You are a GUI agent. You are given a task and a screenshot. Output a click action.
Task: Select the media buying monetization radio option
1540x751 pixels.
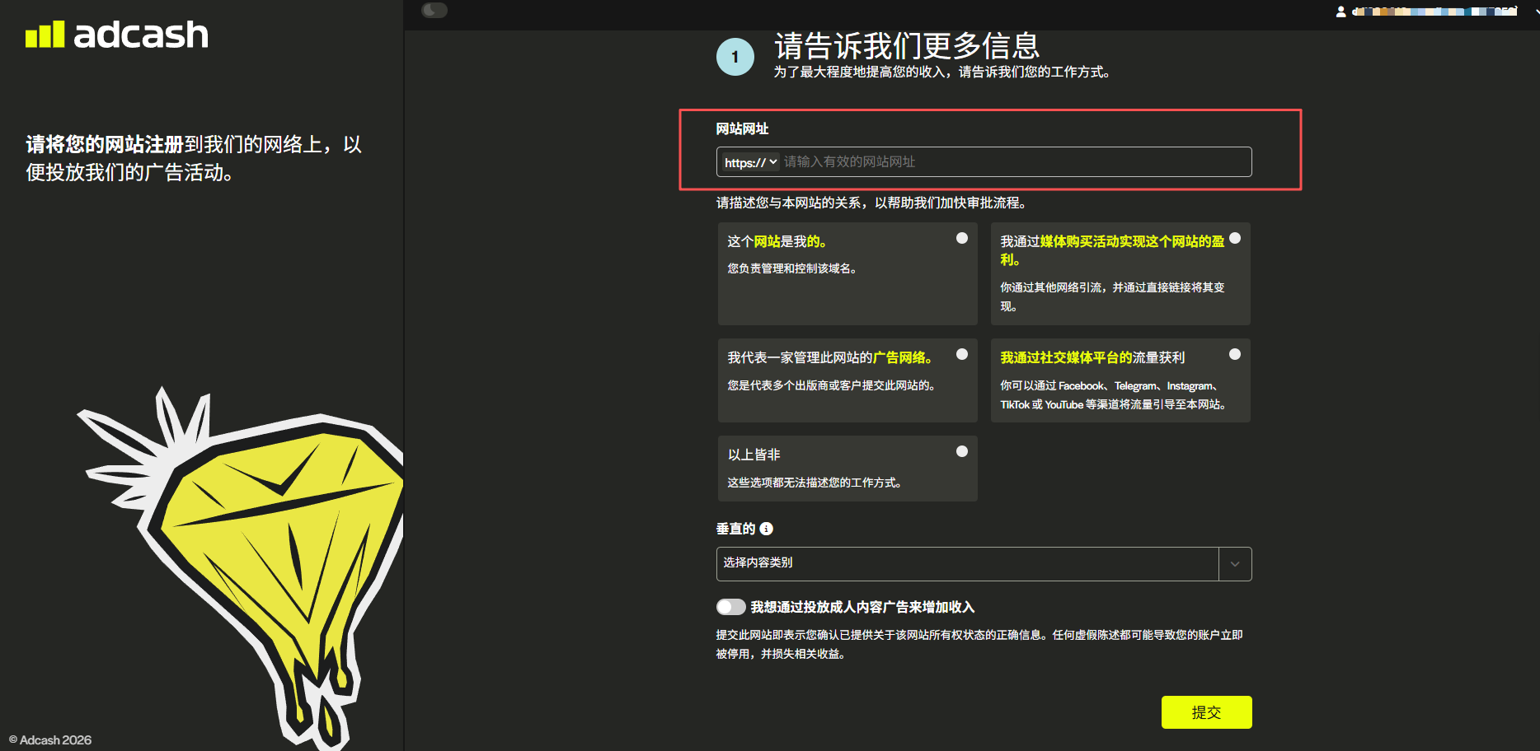point(1235,238)
